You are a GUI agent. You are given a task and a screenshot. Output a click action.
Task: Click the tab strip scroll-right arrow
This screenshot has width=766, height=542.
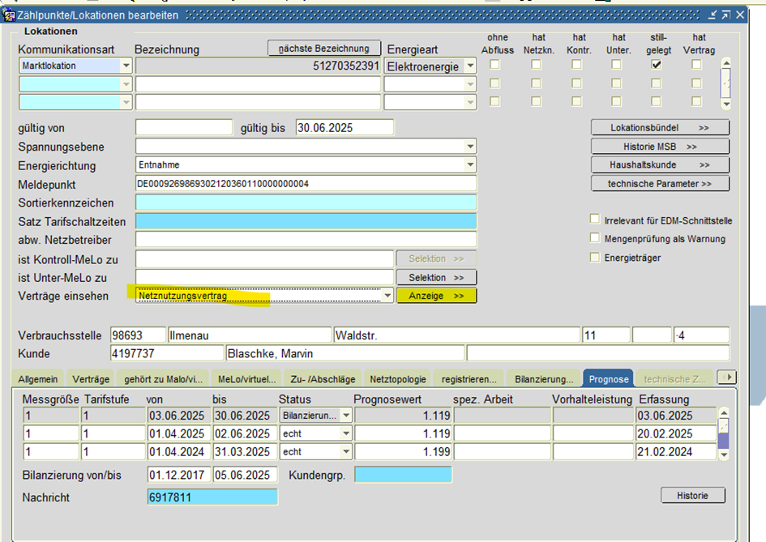[x=728, y=378]
